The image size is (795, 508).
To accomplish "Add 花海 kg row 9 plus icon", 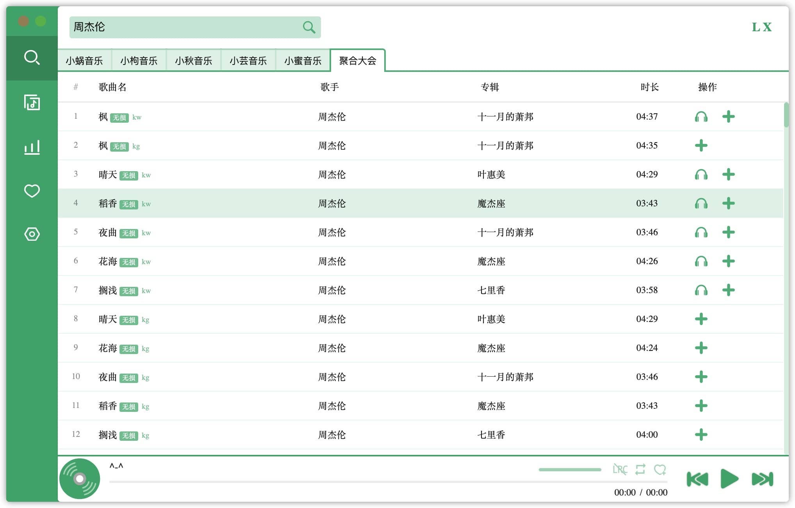I will point(701,348).
